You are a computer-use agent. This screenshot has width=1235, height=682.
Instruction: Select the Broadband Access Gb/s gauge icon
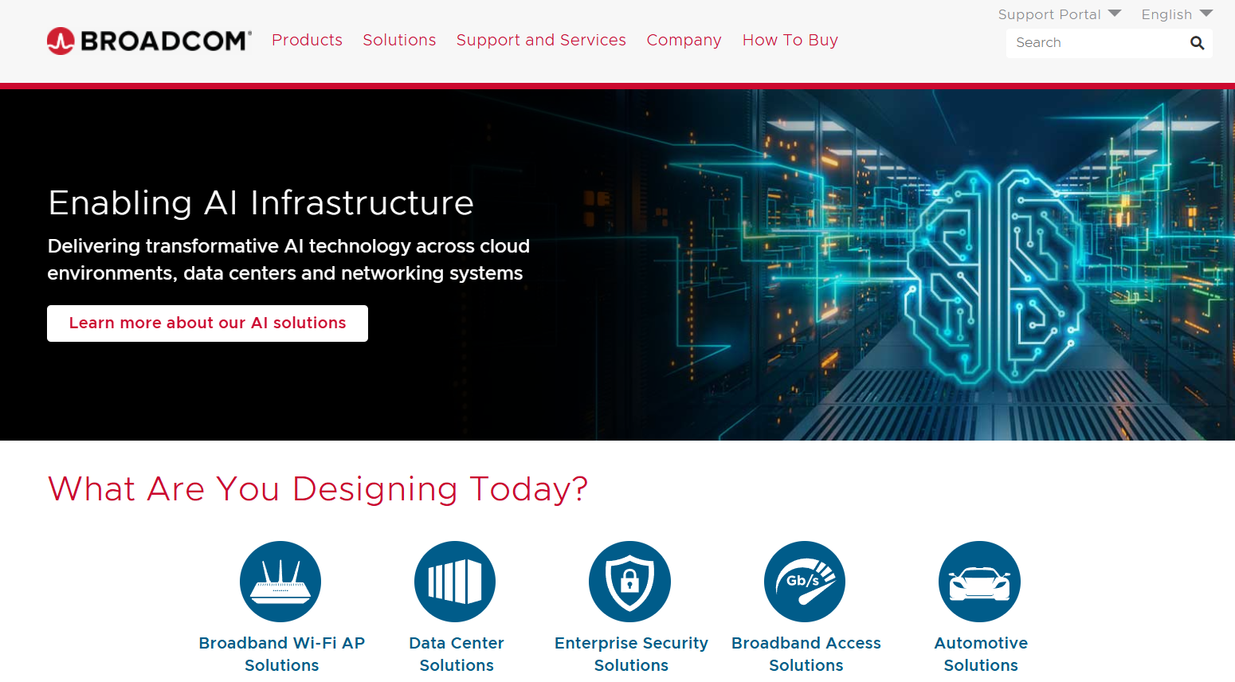point(805,582)
